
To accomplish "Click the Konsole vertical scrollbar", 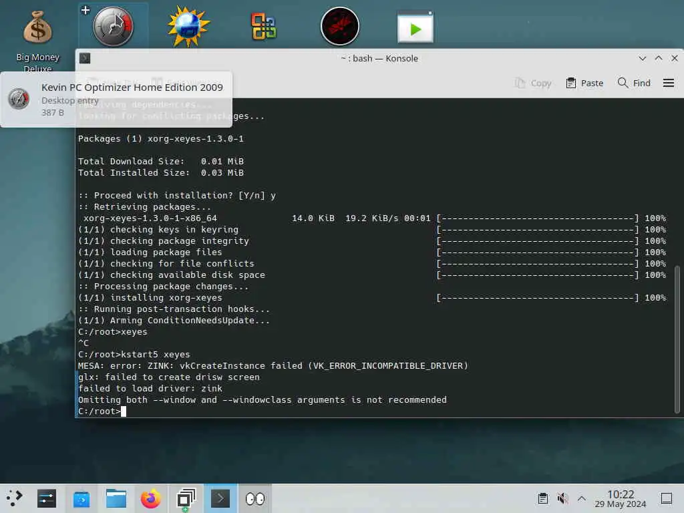I will (677, 339).
